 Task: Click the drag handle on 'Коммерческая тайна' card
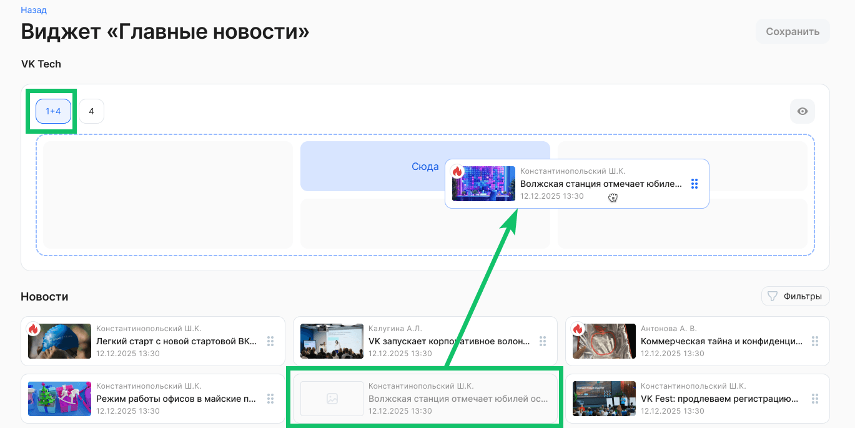click(x=814, y=341)
